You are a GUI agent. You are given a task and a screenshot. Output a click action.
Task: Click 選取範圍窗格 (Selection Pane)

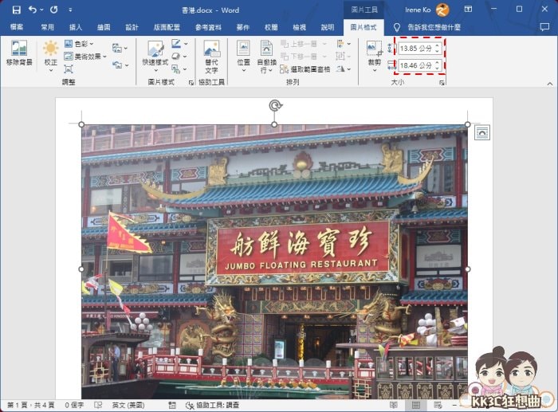305,69
